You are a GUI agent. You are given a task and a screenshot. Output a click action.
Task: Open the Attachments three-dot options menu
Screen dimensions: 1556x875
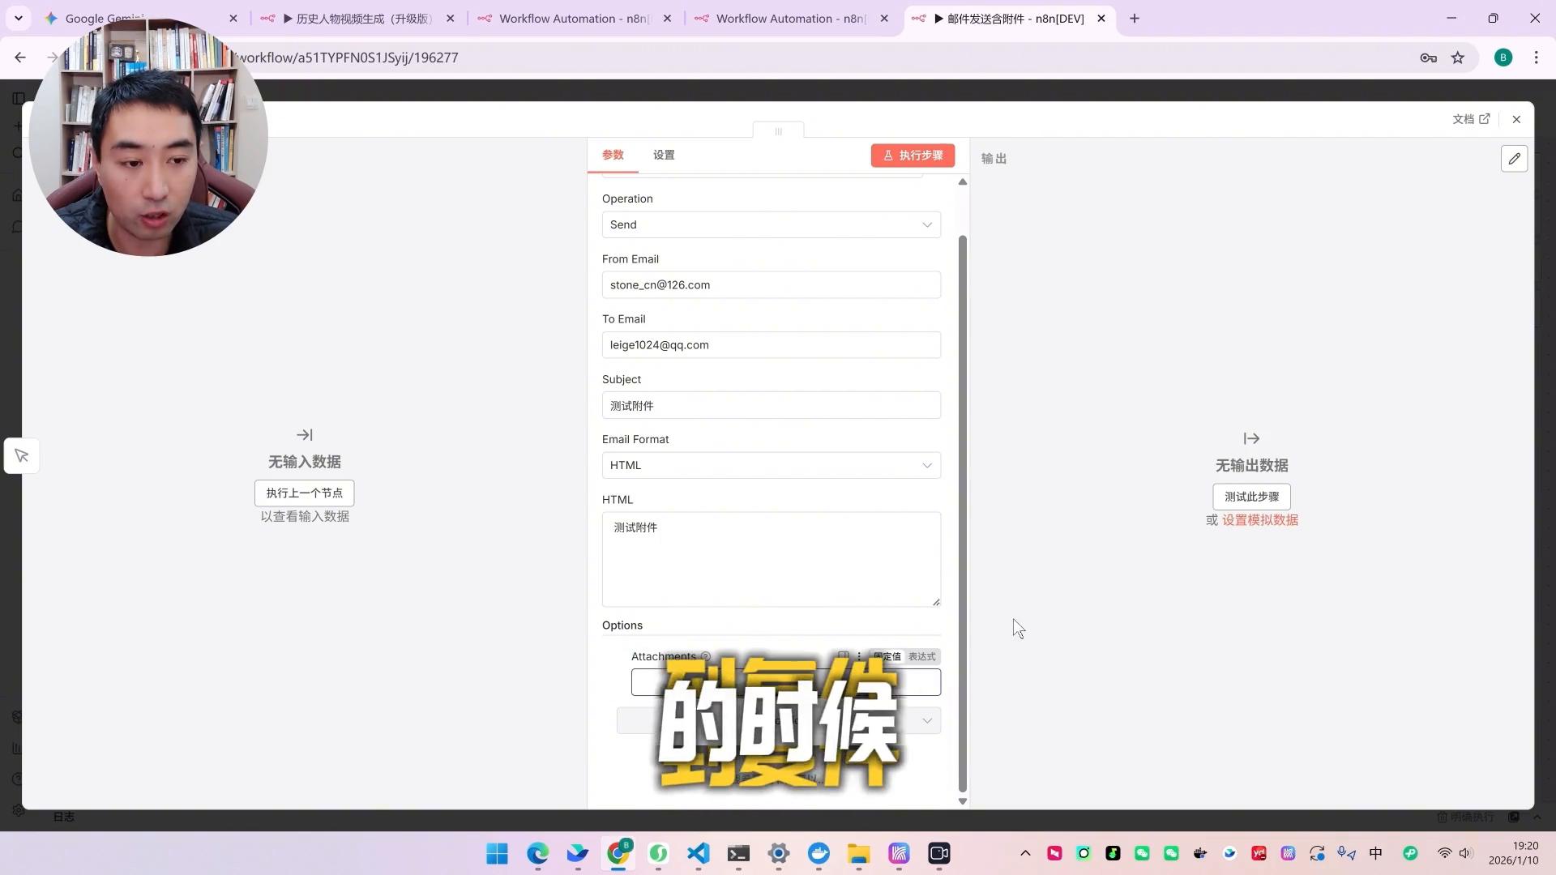[859, 656]
